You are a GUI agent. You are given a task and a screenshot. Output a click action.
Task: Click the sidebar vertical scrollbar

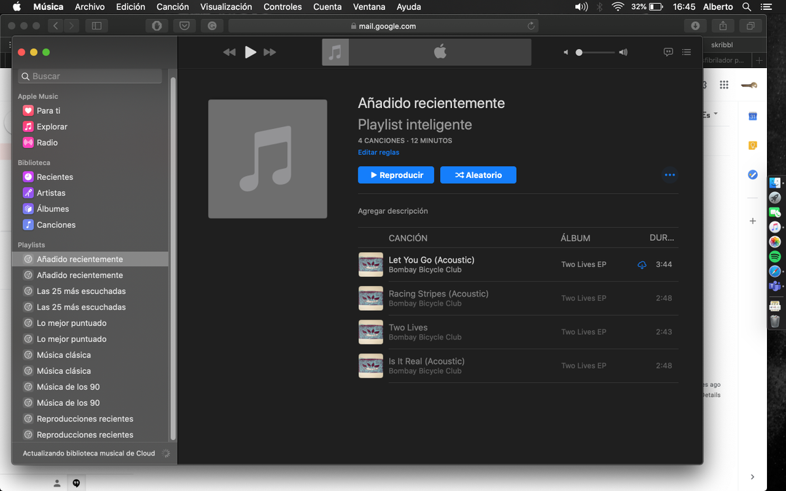click(x=173, y=259)
